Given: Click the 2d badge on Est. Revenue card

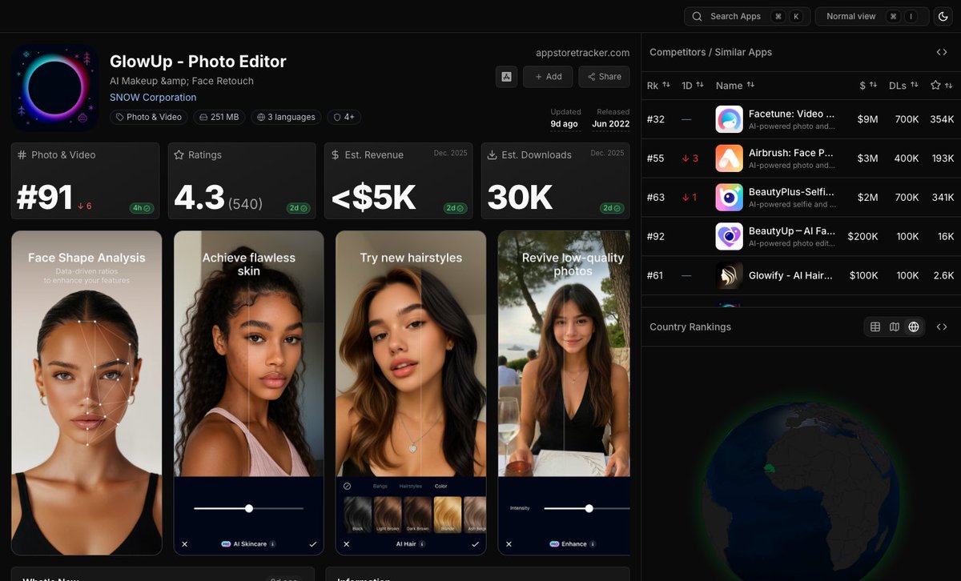Looking at the screenshot, I should coord(456,208).
